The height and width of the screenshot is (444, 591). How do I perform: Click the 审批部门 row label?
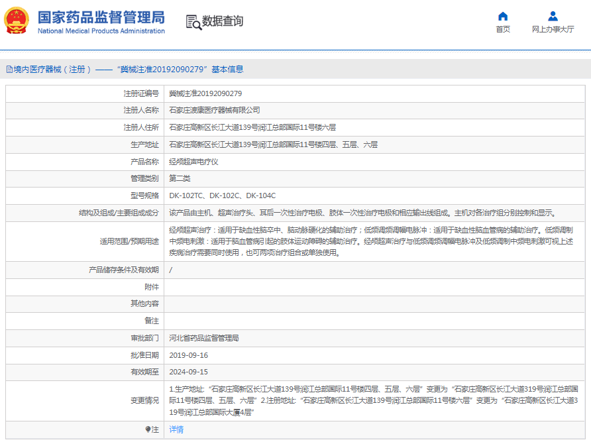[144, 338]
